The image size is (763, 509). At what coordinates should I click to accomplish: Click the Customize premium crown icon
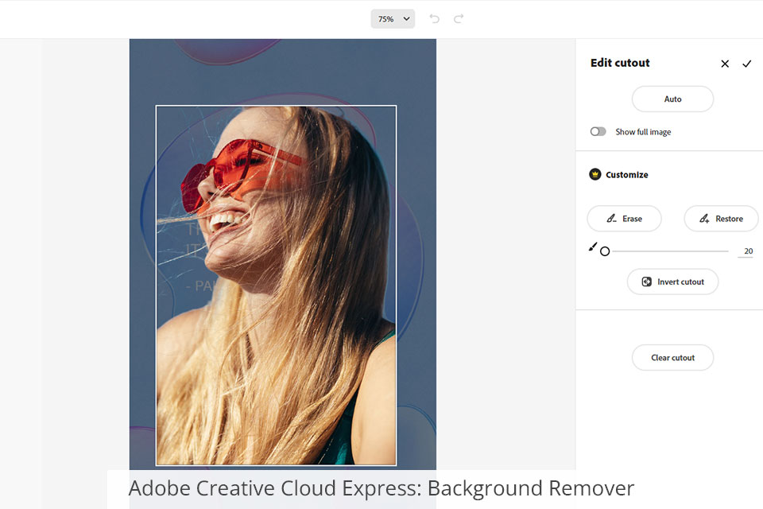point(595,174)
